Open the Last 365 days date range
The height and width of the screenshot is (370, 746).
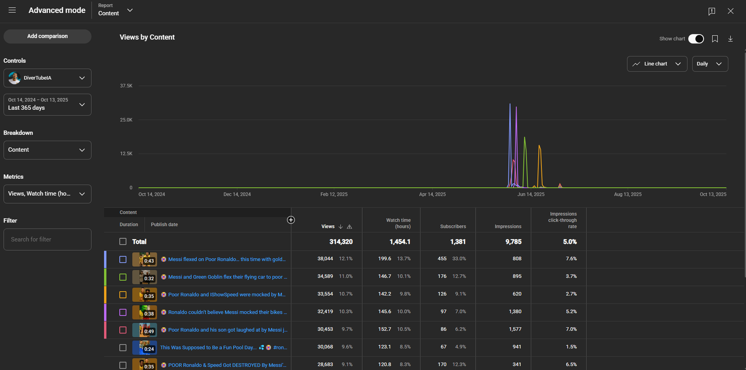47,104
